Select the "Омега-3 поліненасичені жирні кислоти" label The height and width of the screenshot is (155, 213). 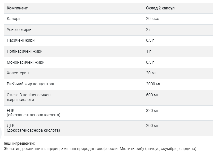tap(29, 97)
